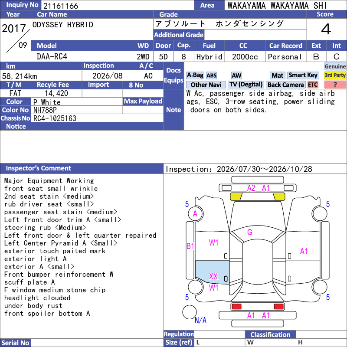Click the Back Camera equipment badge

click(285, 85)
